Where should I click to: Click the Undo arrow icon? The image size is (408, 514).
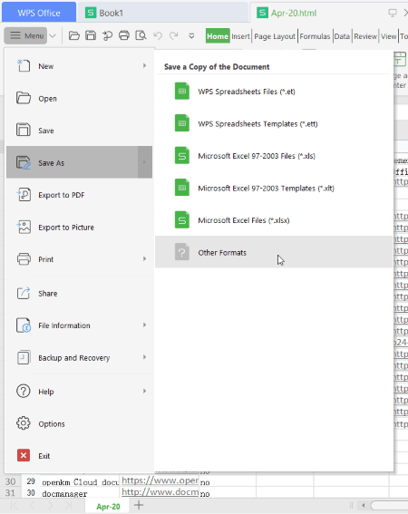coord(158,35)
